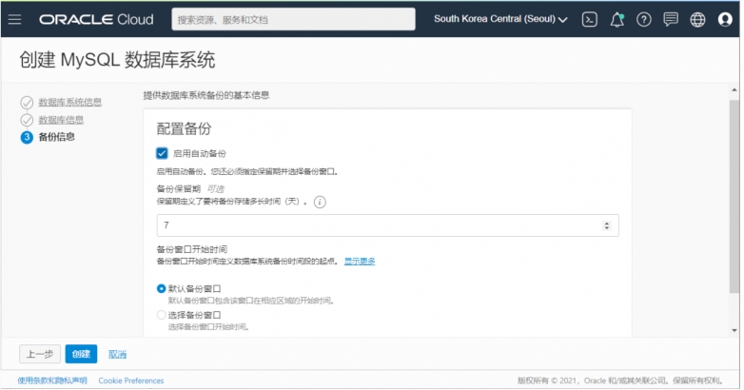Open 使用条款和隐私声明 link

[52, 380]
